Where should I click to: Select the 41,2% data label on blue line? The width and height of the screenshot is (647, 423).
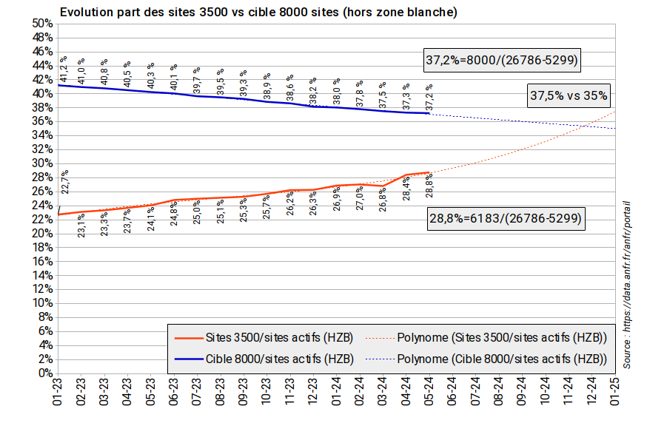point(64,70)
